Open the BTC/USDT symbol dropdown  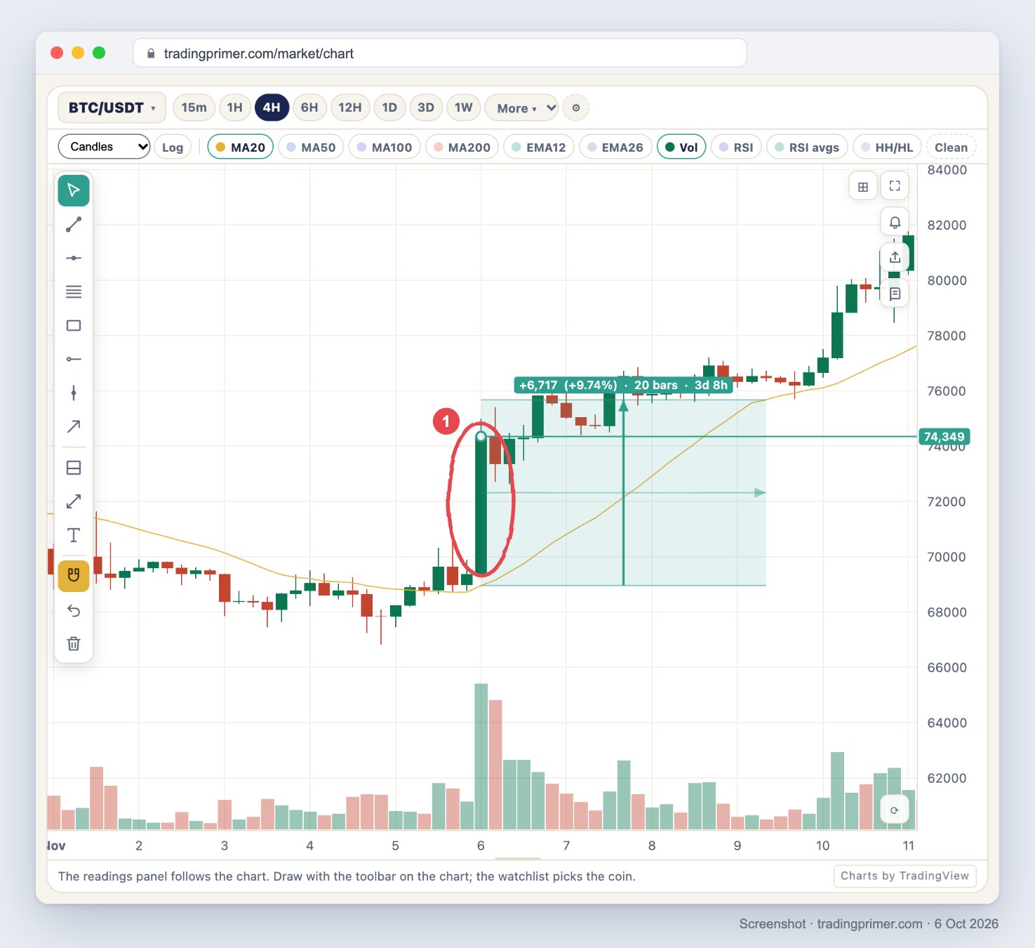tap(112, 107)
